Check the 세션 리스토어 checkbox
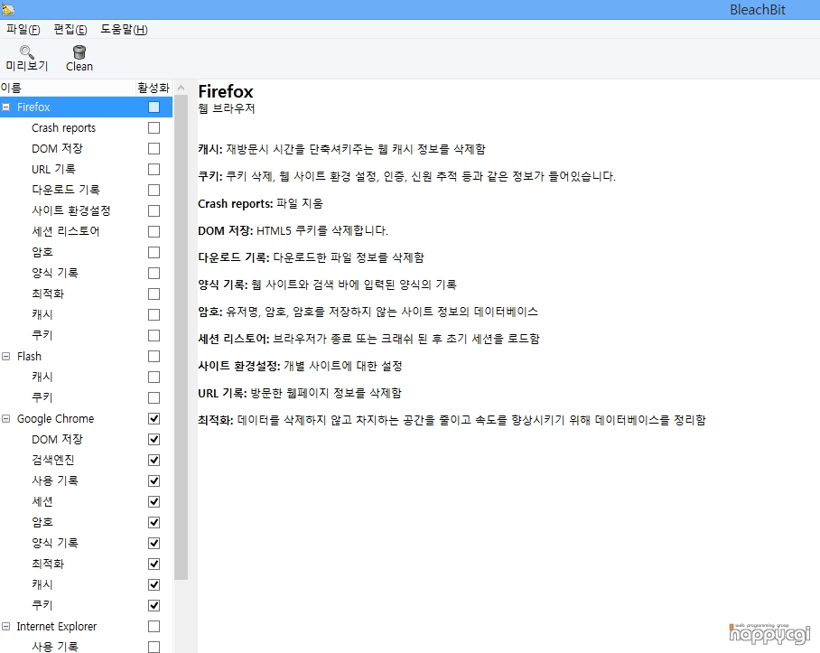 click(154, 231)
